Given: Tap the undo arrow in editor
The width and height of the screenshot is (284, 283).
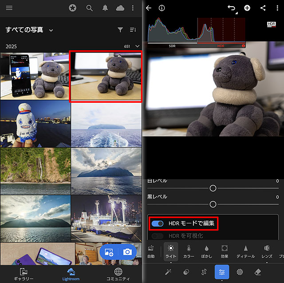Looking at the screenshot, I should [x=232, y=8].
